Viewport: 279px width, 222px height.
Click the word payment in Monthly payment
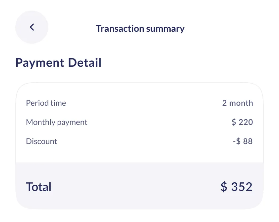click(72, 122)
